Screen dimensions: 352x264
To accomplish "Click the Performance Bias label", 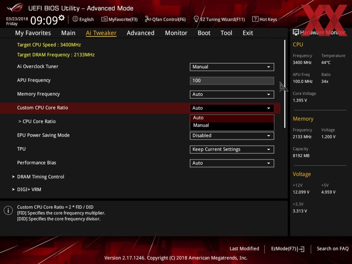I will click(36, 163).
